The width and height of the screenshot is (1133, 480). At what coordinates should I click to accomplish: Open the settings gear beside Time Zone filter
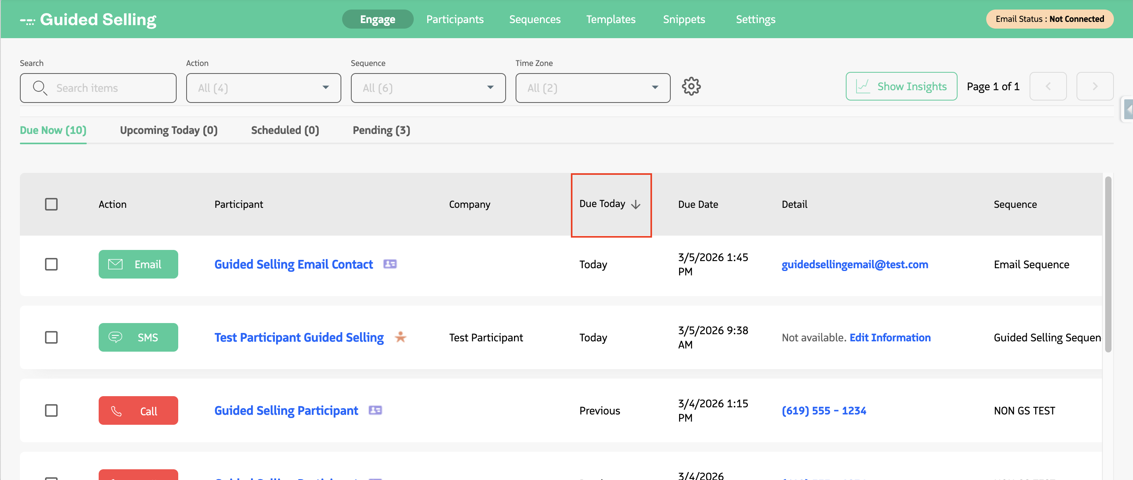point(691,86)
